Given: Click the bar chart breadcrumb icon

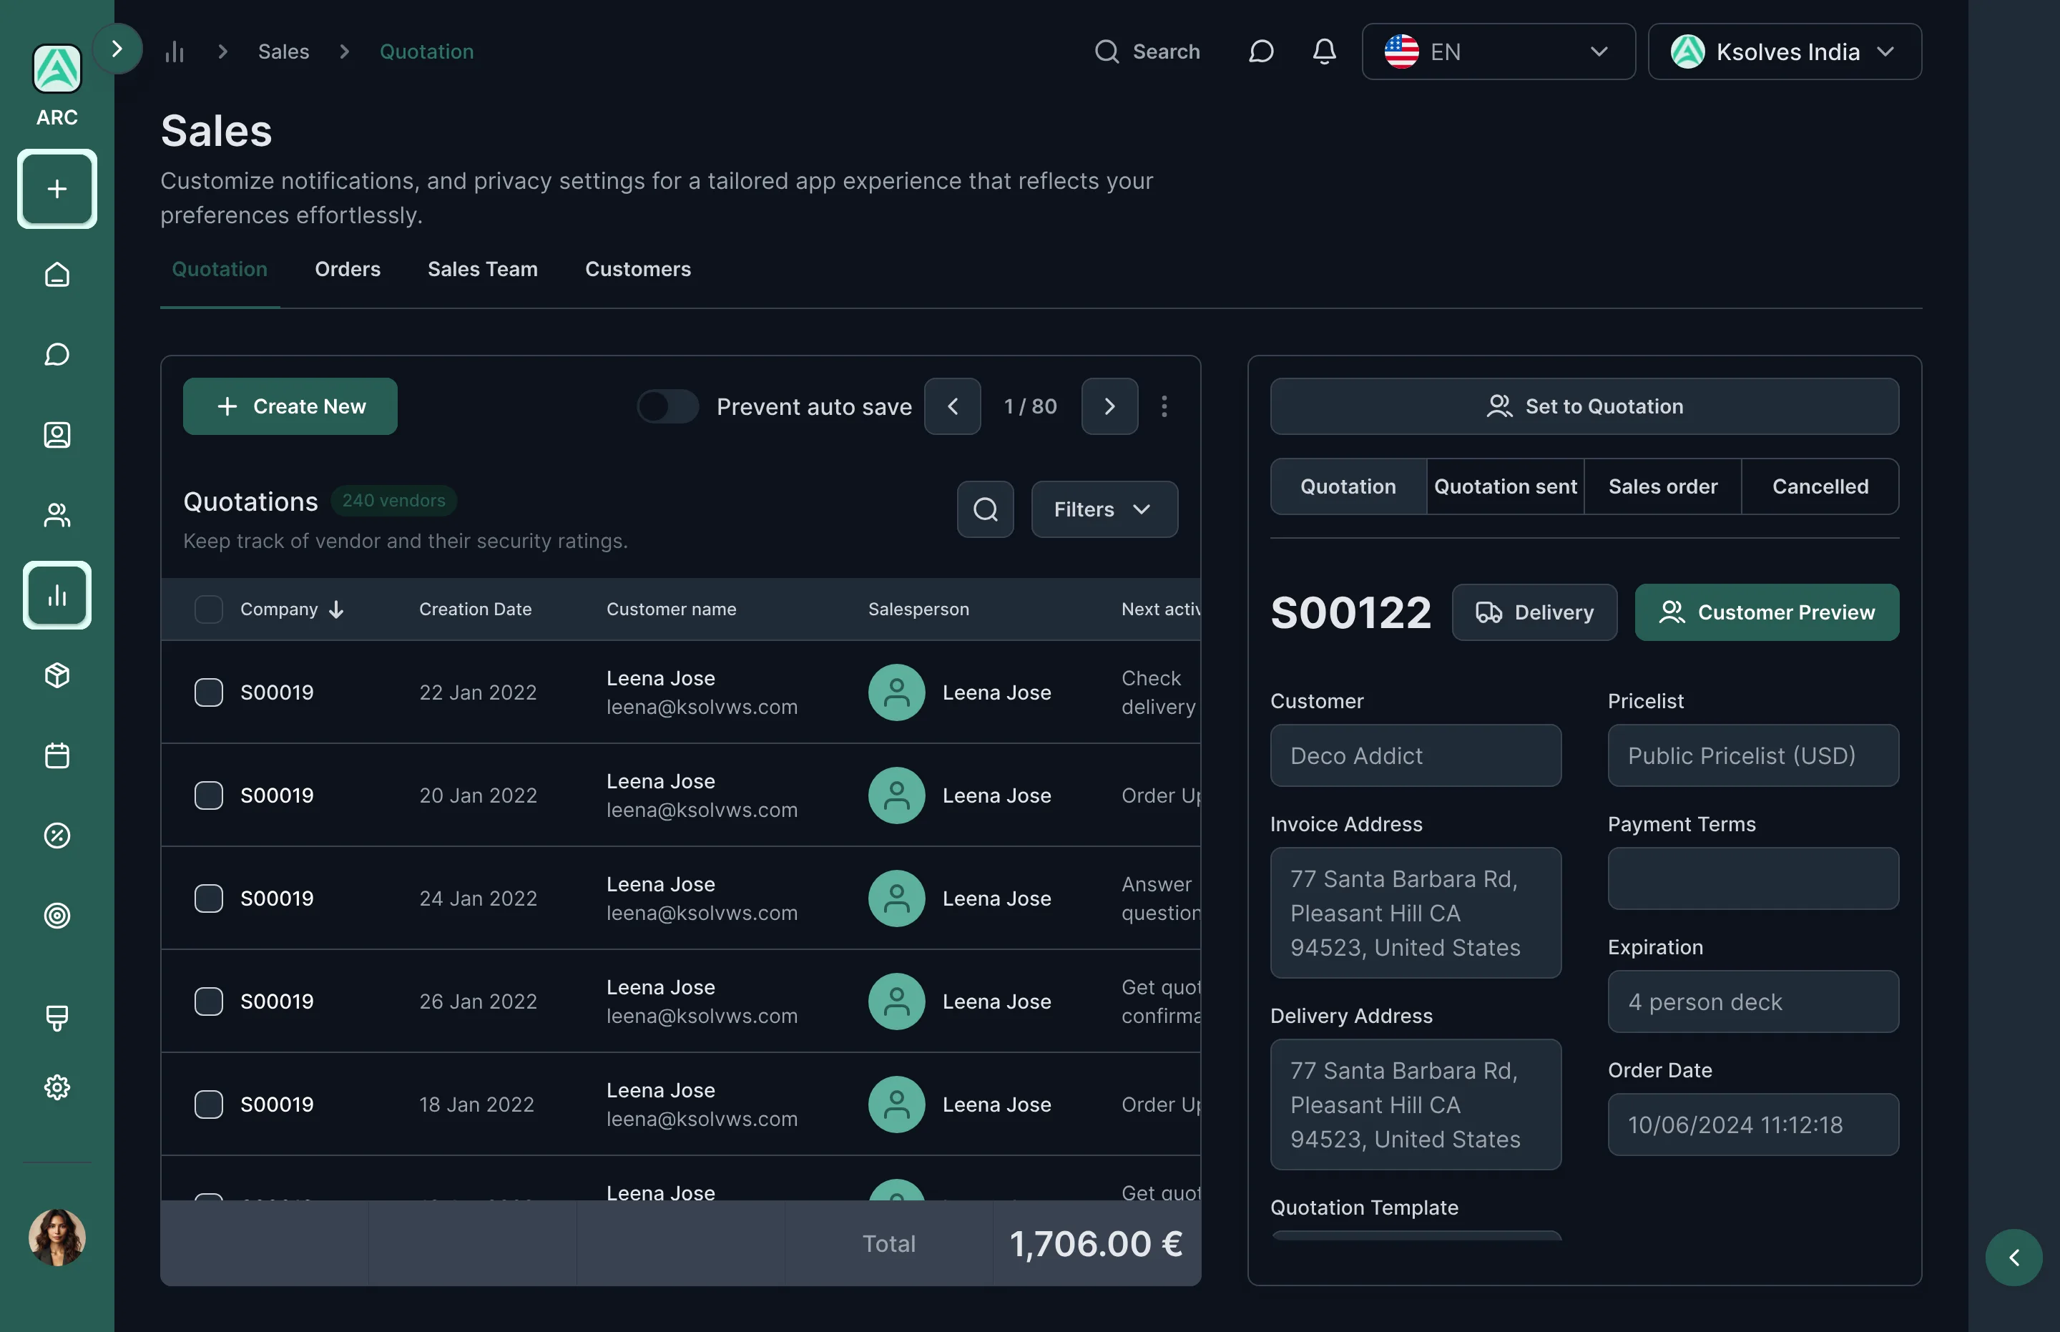Looking at the screenshot, I should [x=175, y=52].
